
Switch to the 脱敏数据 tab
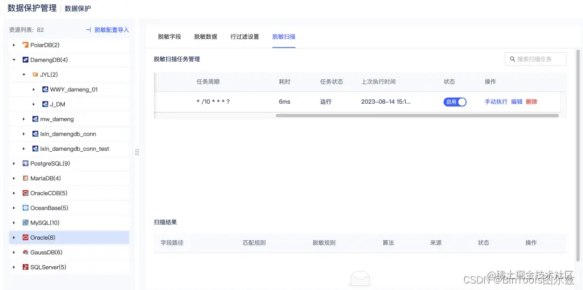point(206,37)
